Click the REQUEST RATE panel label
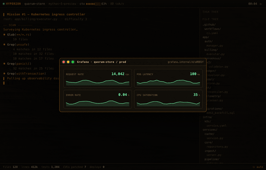The width and height of the screenshot is (266, 170). (x=75, y=74)
